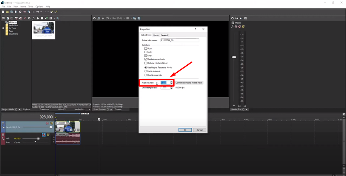Viewport: 346px width, 176px height.
Task: Click the Render As toolbar icon
Action: pos(16,12)
